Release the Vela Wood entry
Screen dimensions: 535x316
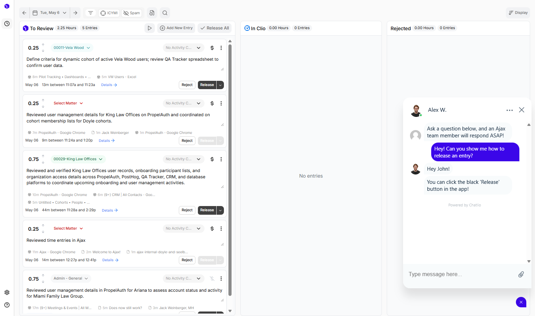207,85
